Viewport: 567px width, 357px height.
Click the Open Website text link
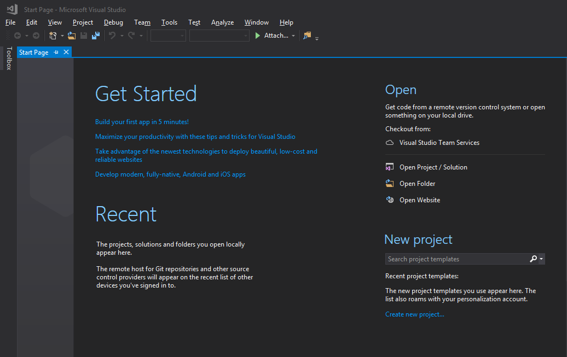pos(420,200)
